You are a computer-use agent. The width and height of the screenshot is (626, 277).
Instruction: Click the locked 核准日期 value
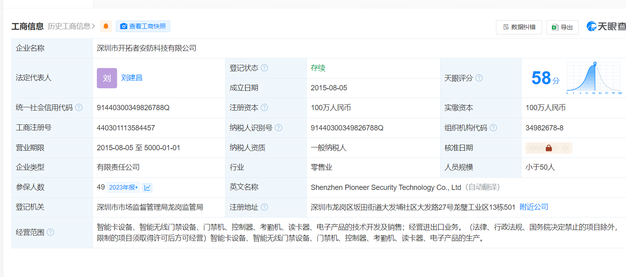pos(549,148)
